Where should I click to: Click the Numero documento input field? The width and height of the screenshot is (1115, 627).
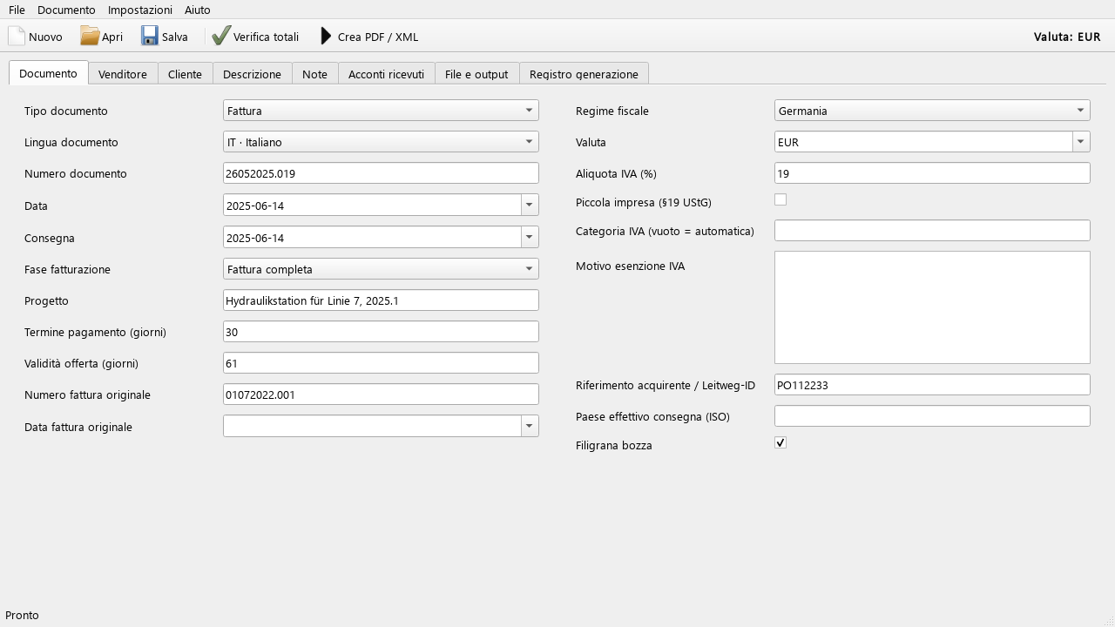[x=381, y=173]
